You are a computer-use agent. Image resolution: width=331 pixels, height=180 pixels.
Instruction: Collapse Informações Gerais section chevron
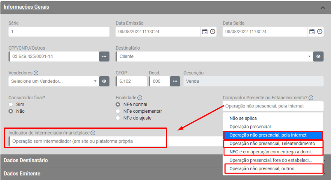323,7
